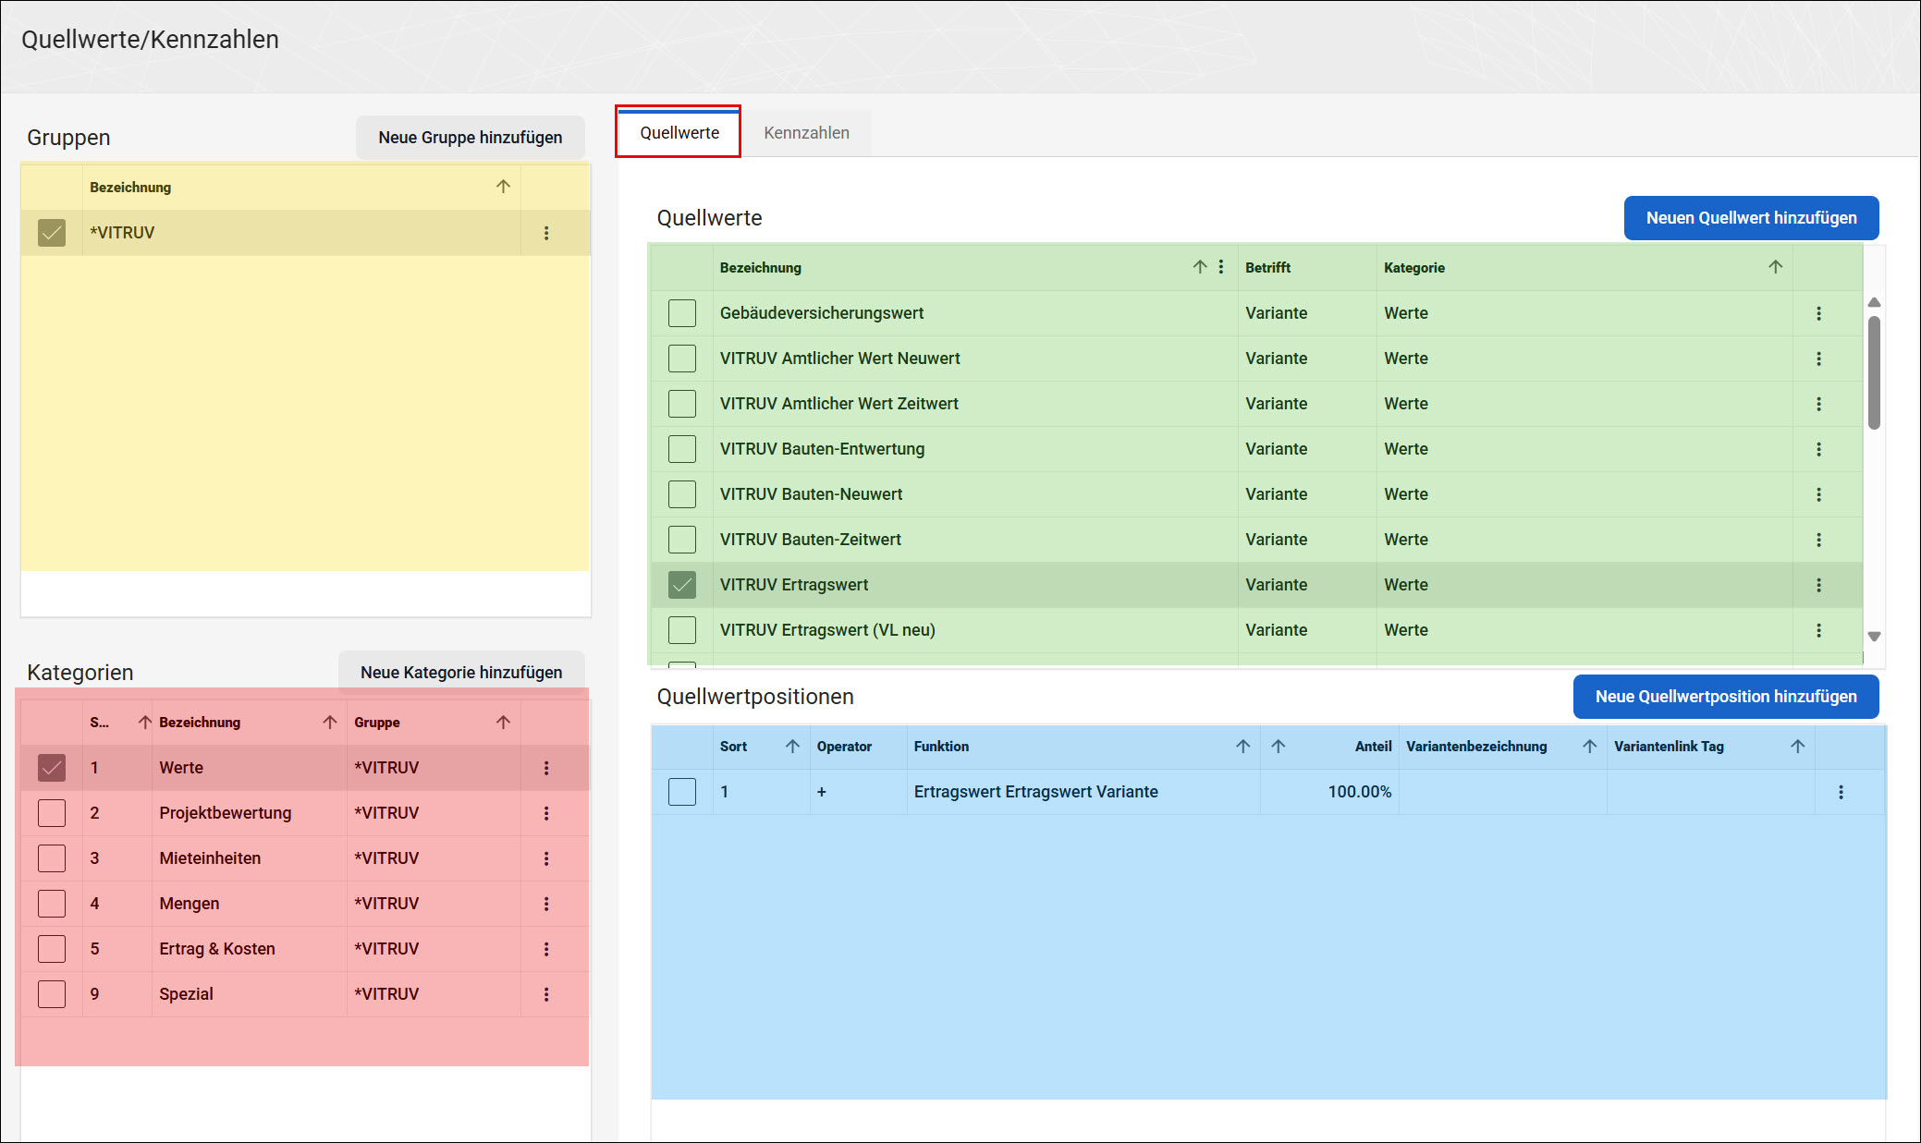
Task: Open the options menu for the Ertragswert Variante position
Action: pyautogui.click(x=1841, y=792)
